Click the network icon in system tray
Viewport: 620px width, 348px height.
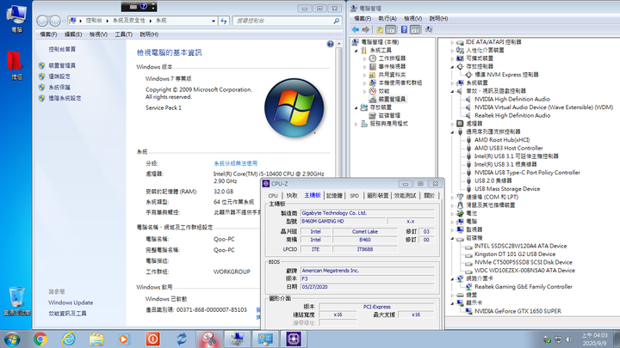558,339
